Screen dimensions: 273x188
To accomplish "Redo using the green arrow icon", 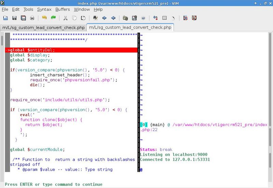I will pos(53,18).
